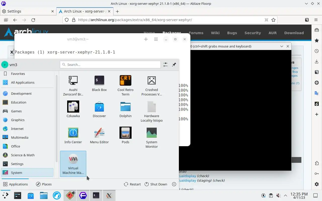Open Info Center

(x=73, y=138)
